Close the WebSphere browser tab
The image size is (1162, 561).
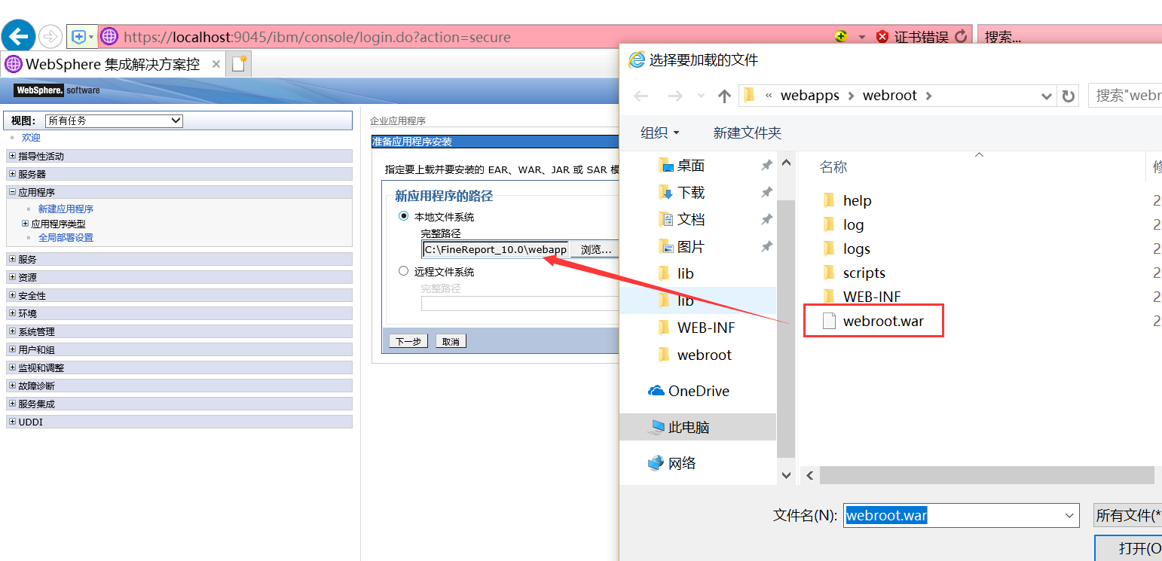click(216, 64)
